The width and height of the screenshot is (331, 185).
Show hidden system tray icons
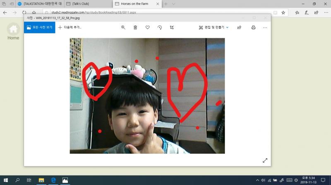pos(257,180)
